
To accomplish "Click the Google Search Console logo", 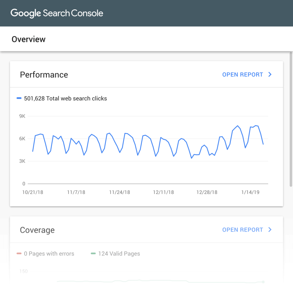I will (57, 13).
